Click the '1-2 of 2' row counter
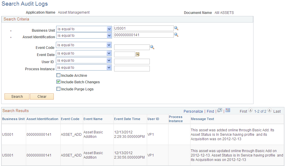The width and height of the screenshot is (285, 166). 260,111
